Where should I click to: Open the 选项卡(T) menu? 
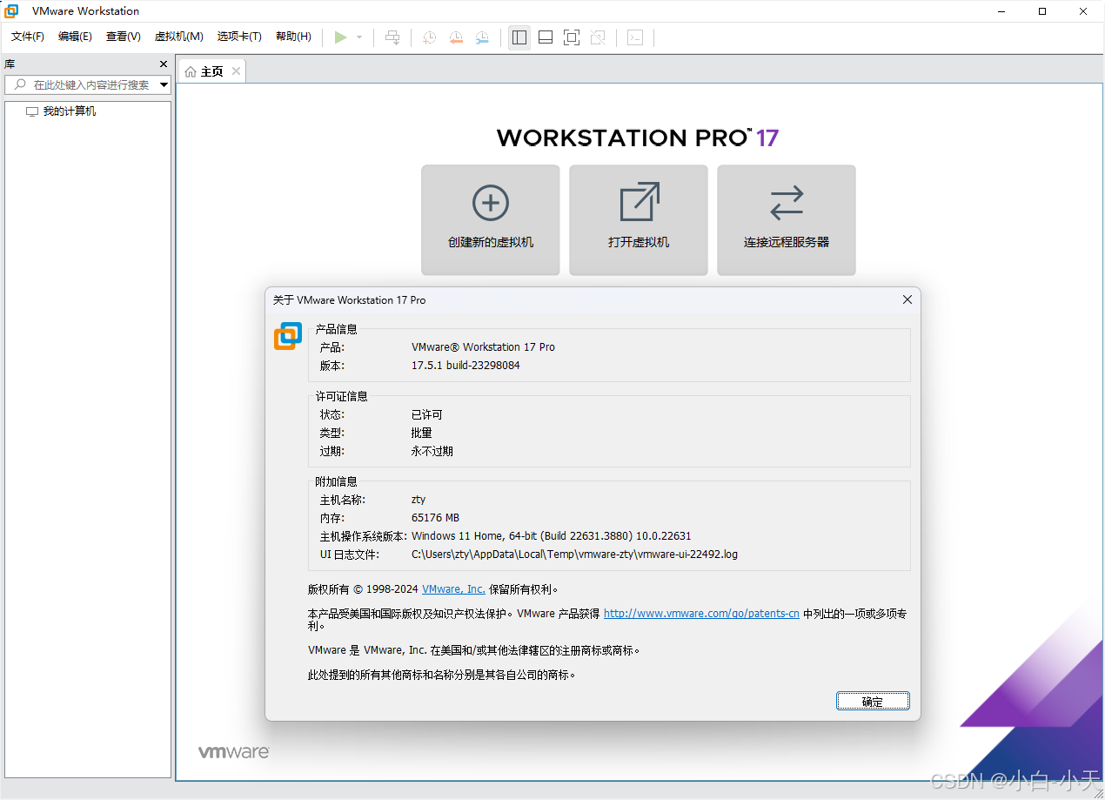[239, 37]
